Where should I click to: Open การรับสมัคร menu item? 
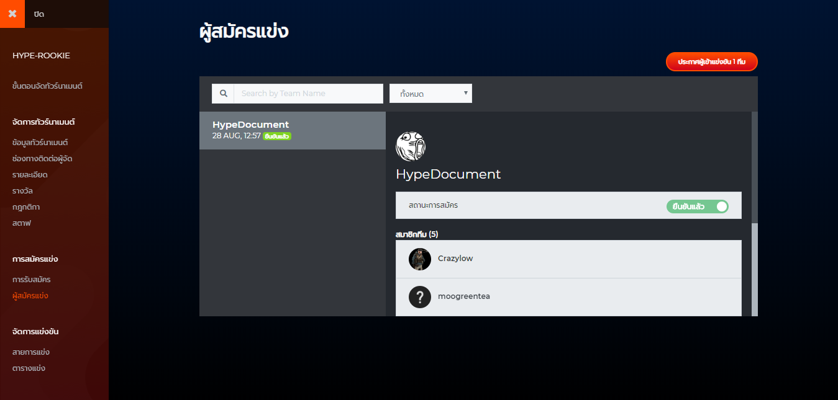31,280
